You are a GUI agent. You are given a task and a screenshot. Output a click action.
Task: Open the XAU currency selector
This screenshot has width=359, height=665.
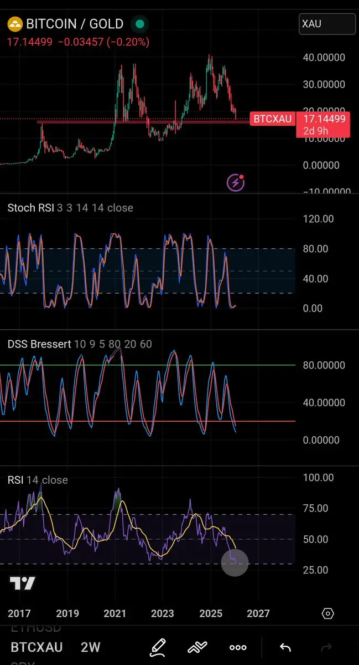[327, 24]
